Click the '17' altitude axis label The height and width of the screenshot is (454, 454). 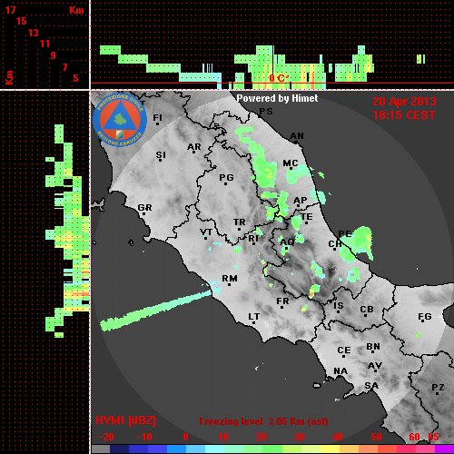click(x=10, y=10)
